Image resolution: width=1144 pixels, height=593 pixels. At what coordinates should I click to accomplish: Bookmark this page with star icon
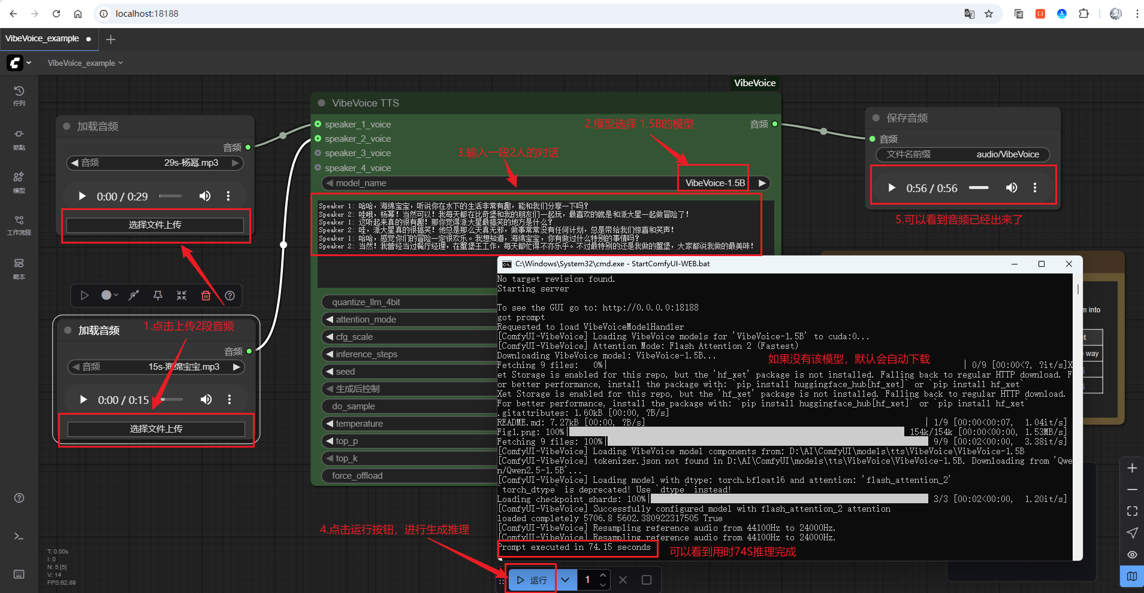[989, 14]
